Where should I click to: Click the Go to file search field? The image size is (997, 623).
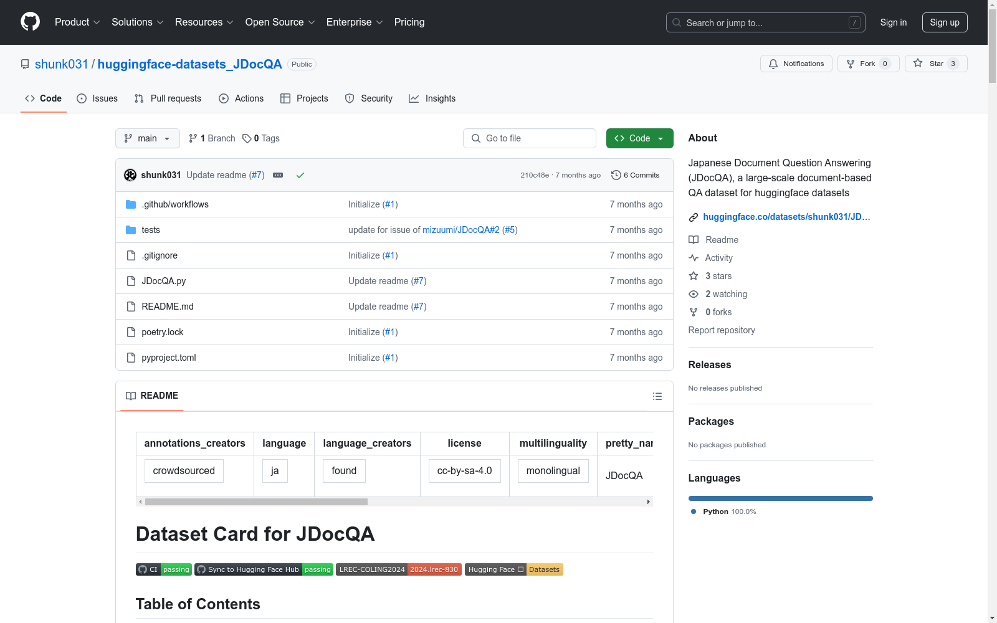click(530, 138)
